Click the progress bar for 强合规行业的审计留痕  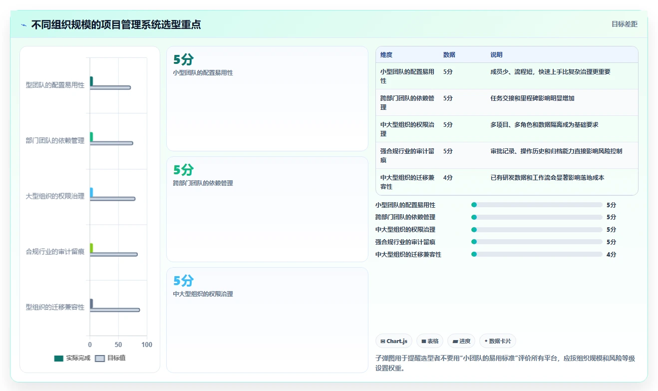tap(537, 242)
